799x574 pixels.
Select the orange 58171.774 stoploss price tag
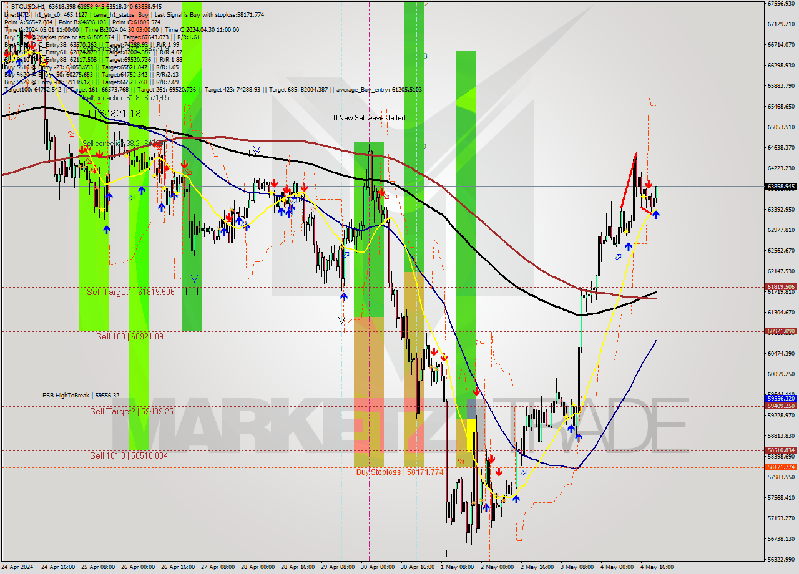click(781, 467)
